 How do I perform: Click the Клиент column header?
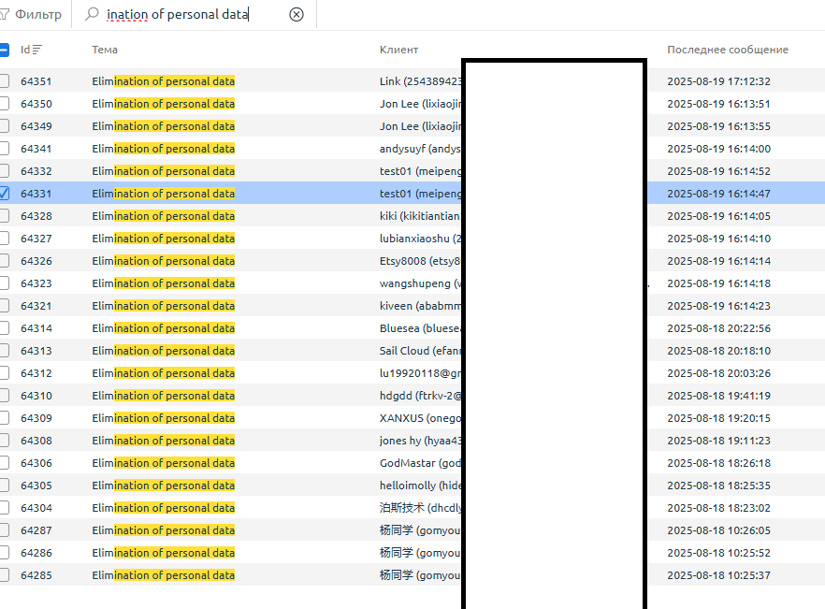(398, 50)
